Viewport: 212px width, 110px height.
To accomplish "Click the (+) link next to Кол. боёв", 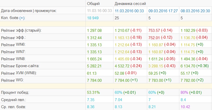I will click(x=22, y=18).
